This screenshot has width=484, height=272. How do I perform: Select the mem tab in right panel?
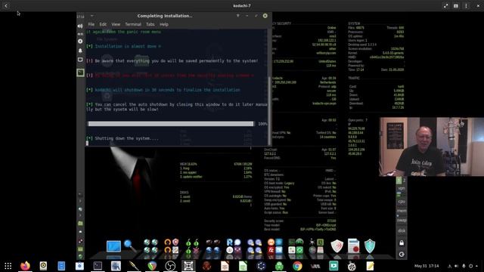pos(402,211)
